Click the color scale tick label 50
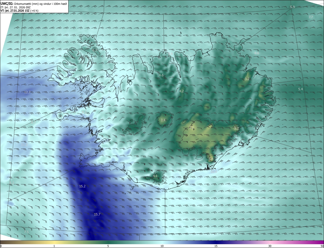This screenshot has width=324, height=248. pyautogui.click(x=322, y=246)
